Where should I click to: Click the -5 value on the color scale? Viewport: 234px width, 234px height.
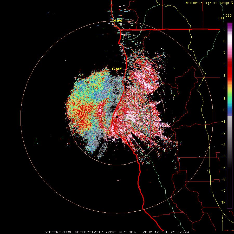click(223, 168)
